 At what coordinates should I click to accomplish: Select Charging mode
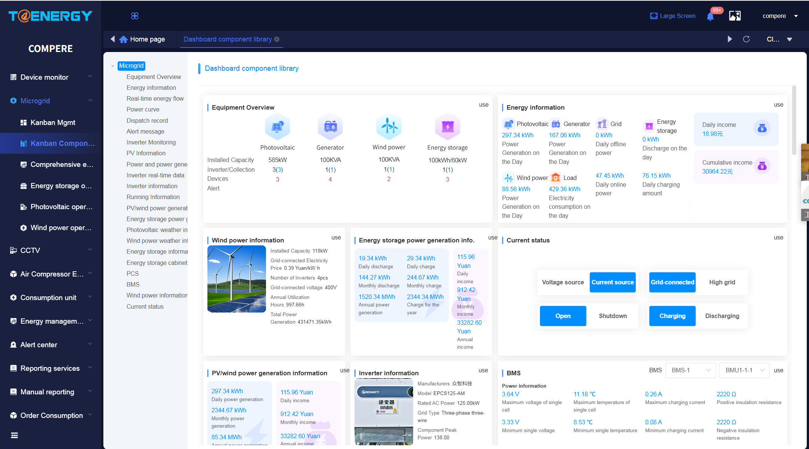point(672,316)
